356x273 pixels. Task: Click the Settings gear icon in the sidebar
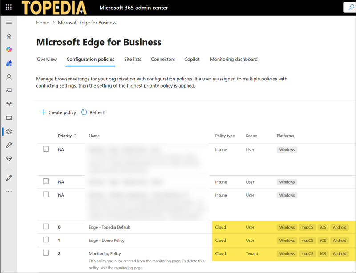click(9, 131)
